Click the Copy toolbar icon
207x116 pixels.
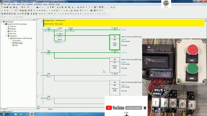pyautogui.click(x=22, y=7)
